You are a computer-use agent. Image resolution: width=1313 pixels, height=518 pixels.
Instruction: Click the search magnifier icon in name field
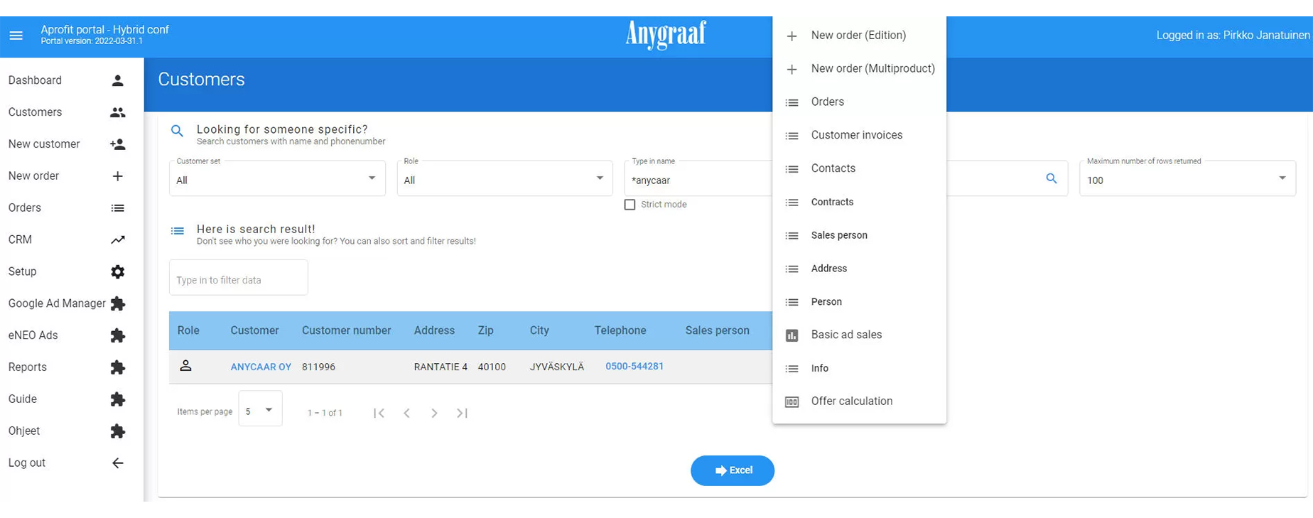[x=1051, y=179]
